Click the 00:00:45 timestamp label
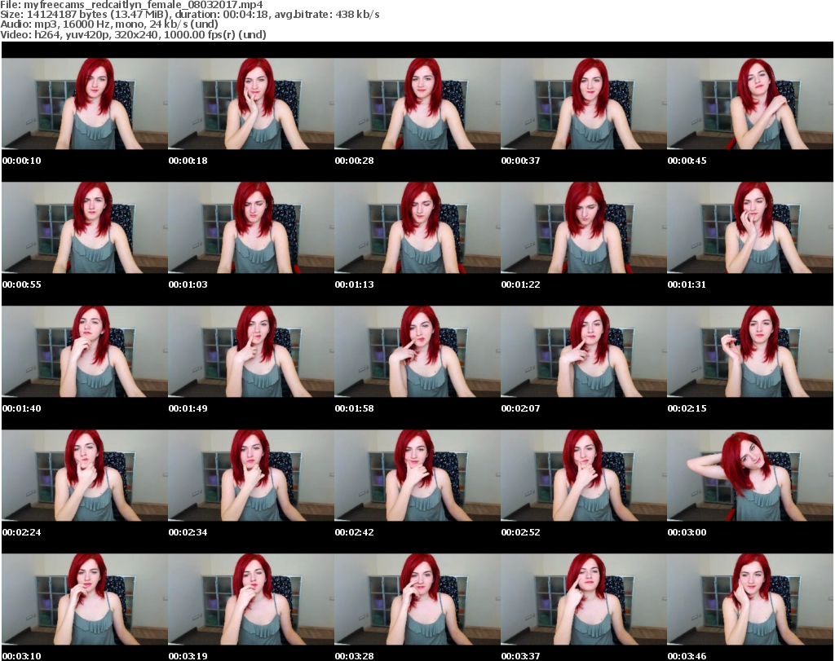The height and width of the screenshot is (661, 835). pos(687,161)
